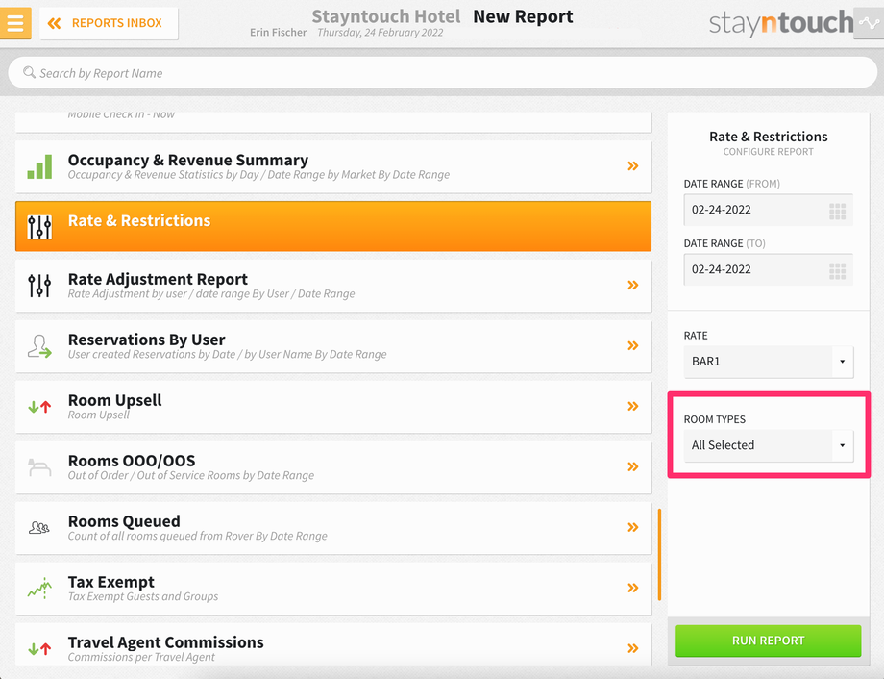
Task: Click the up-down arrows icon for Room Upsell
Action: click(39, 407)
